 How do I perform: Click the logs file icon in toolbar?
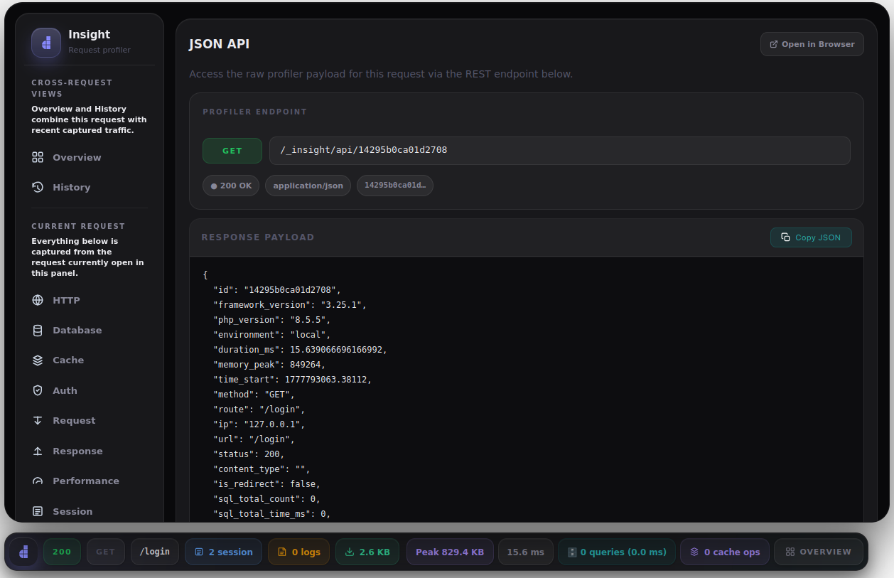coord(282,552)
